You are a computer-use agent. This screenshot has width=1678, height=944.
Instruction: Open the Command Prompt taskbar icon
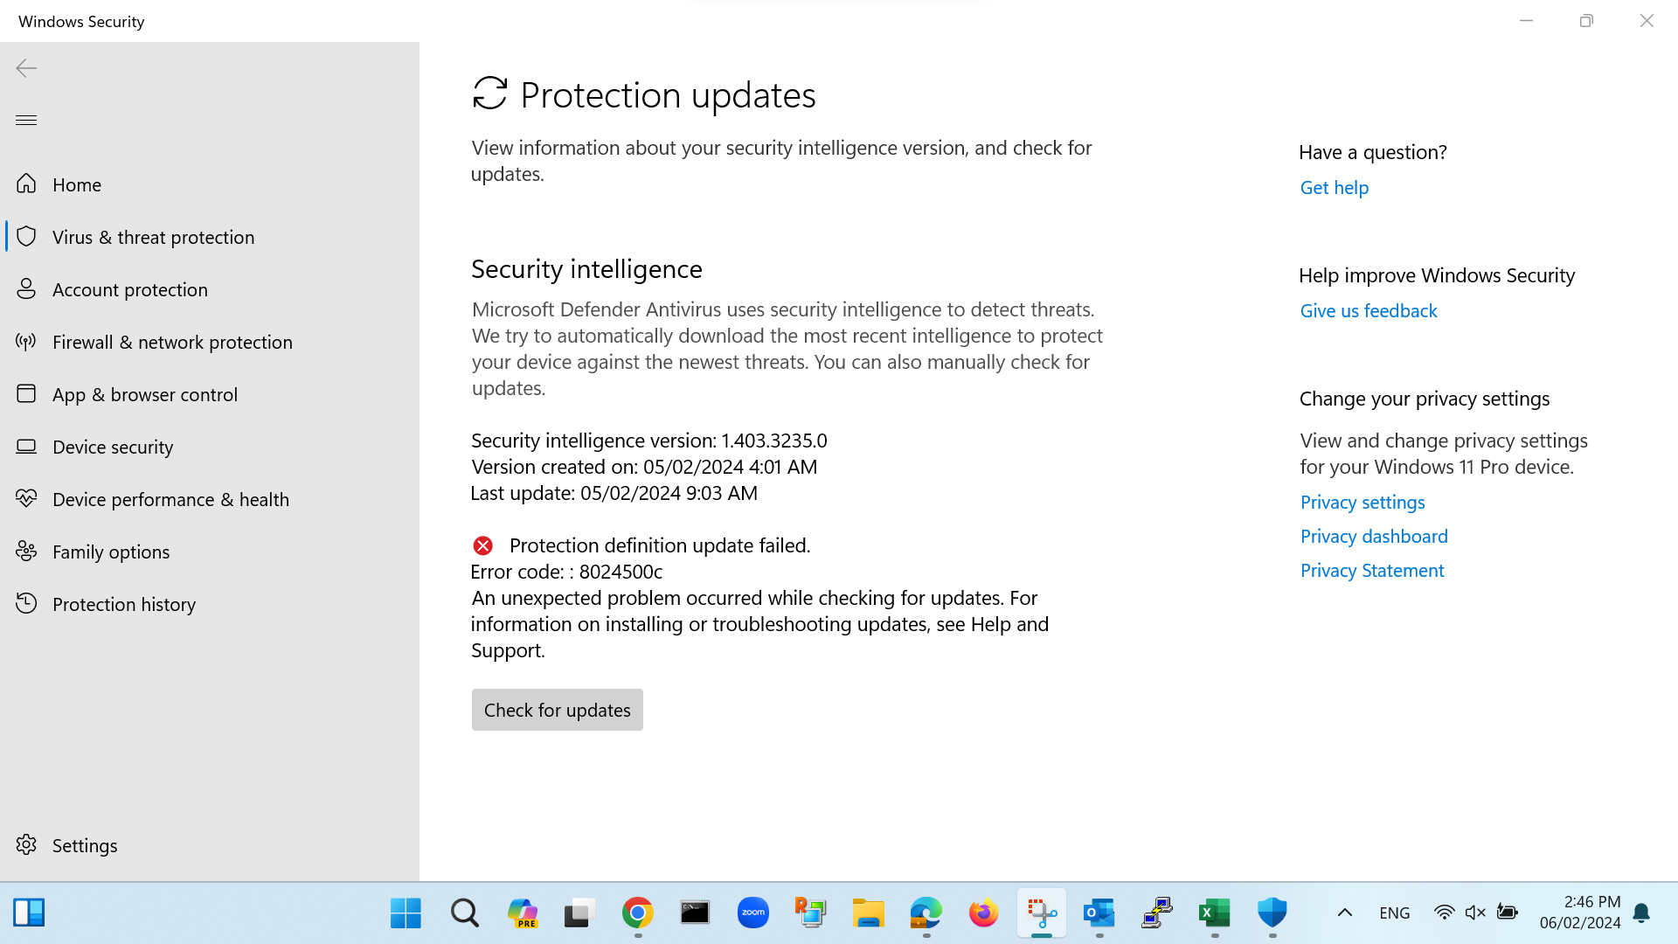pyautogui.click(x=695, y=913)
